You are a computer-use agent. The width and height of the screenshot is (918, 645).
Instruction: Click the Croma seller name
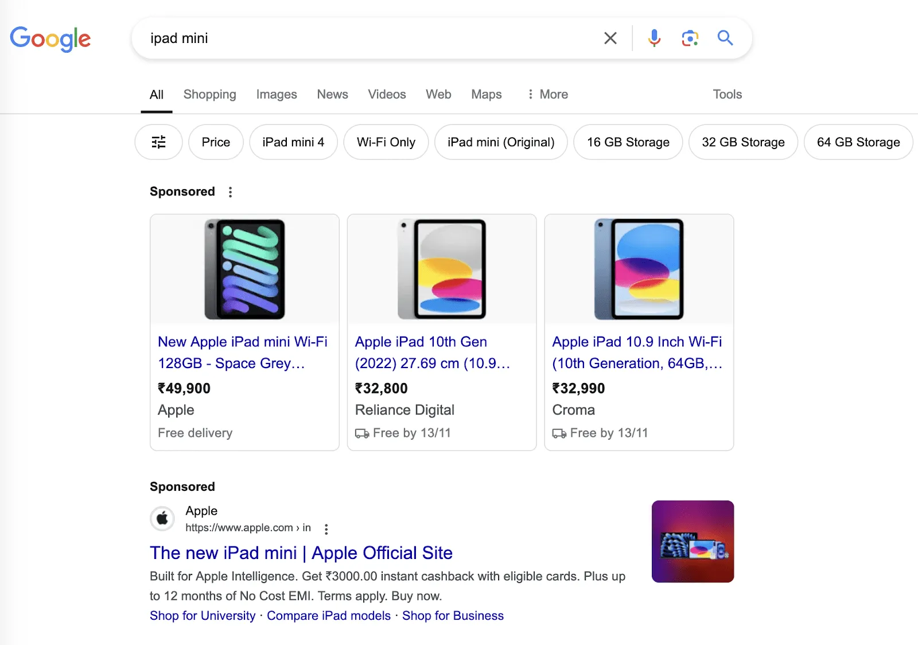click(574, 411)
